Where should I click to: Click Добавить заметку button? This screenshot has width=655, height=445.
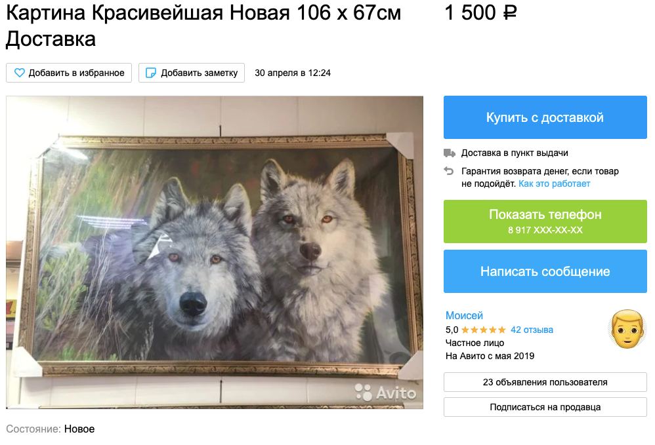pos(192,73)
